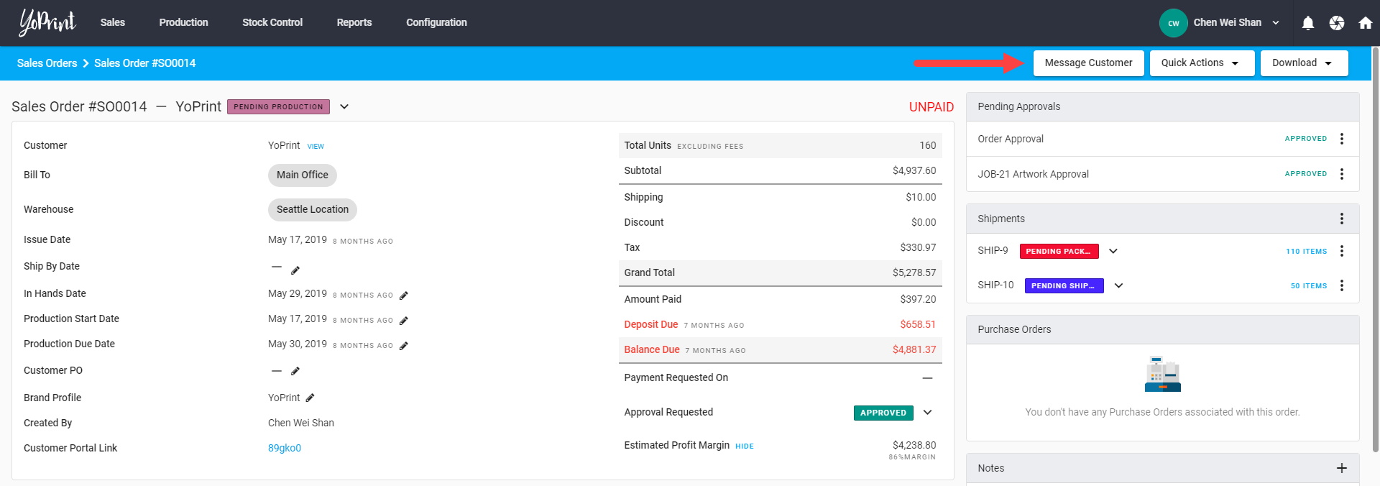The width and height of the screenshot is (1380, 486).
Task: Open the Quick Actions dropdown
Action: (x=1202, y=63)
